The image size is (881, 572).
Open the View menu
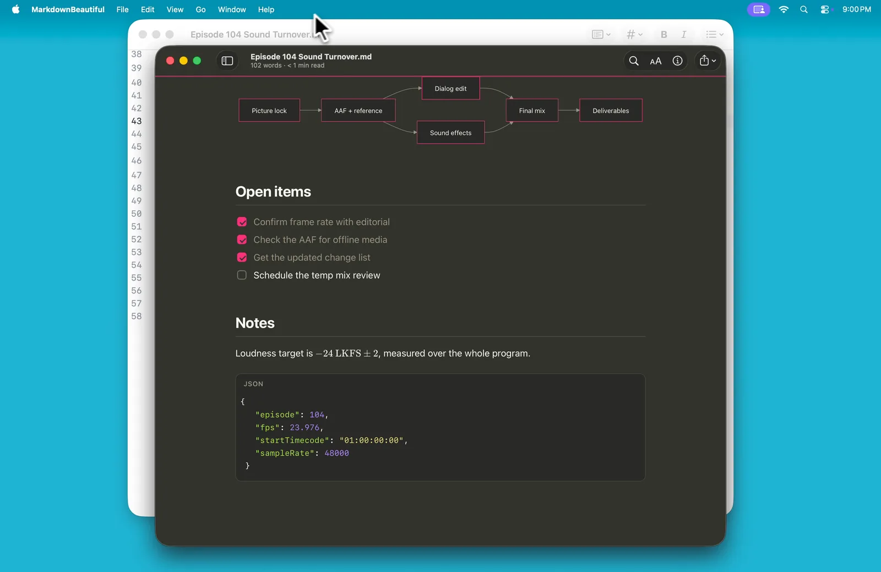[175, 9]
